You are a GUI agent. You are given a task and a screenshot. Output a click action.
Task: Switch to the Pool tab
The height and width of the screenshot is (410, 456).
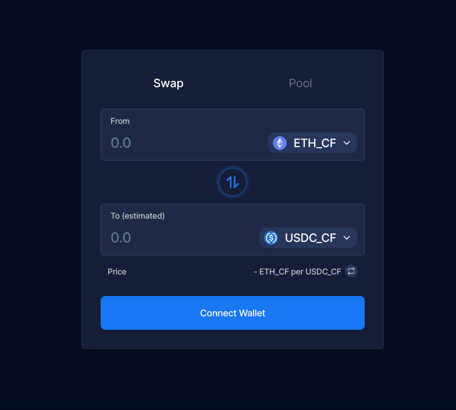300,83
